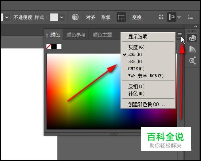Select HSB(H) color mode

(x=148, y=61)
